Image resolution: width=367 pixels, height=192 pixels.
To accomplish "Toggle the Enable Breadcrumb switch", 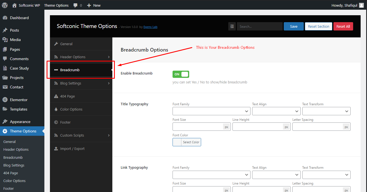I will pos(181,74).
